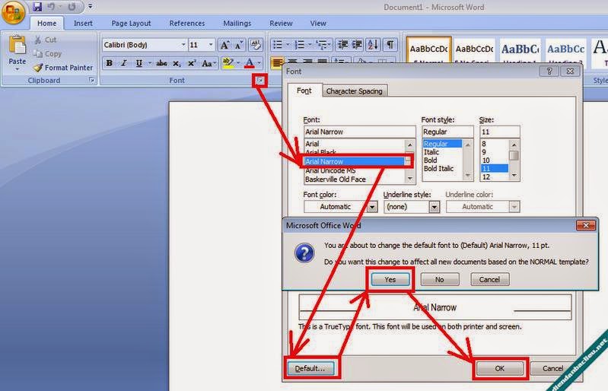Apply the Heading 1 style thumbnail

520,50
